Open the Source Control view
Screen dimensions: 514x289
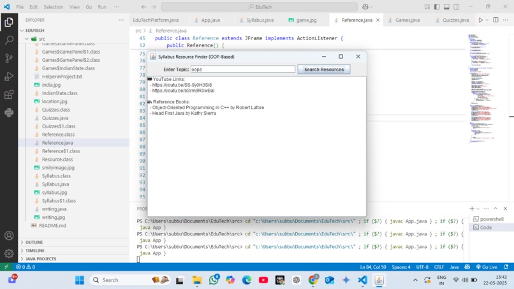pos(9,59)
